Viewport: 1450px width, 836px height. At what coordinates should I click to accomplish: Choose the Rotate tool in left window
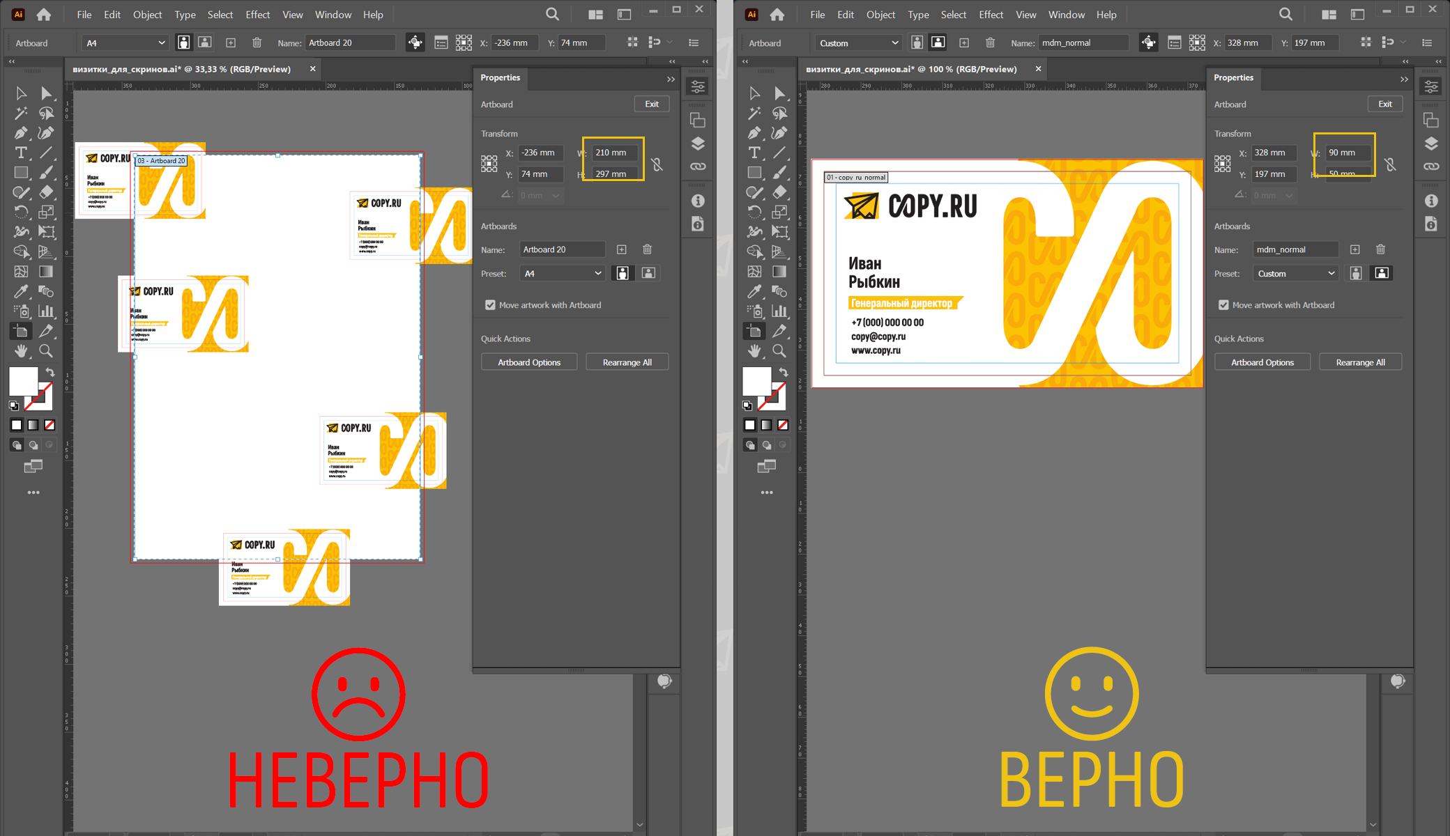tap(21, 212)
